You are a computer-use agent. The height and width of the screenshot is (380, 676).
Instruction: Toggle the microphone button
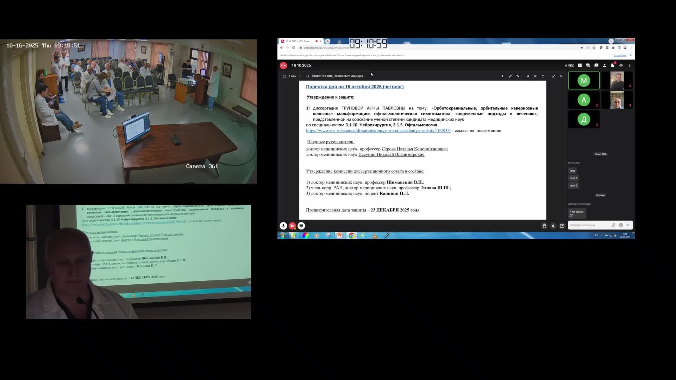click(x=283, y=226)
